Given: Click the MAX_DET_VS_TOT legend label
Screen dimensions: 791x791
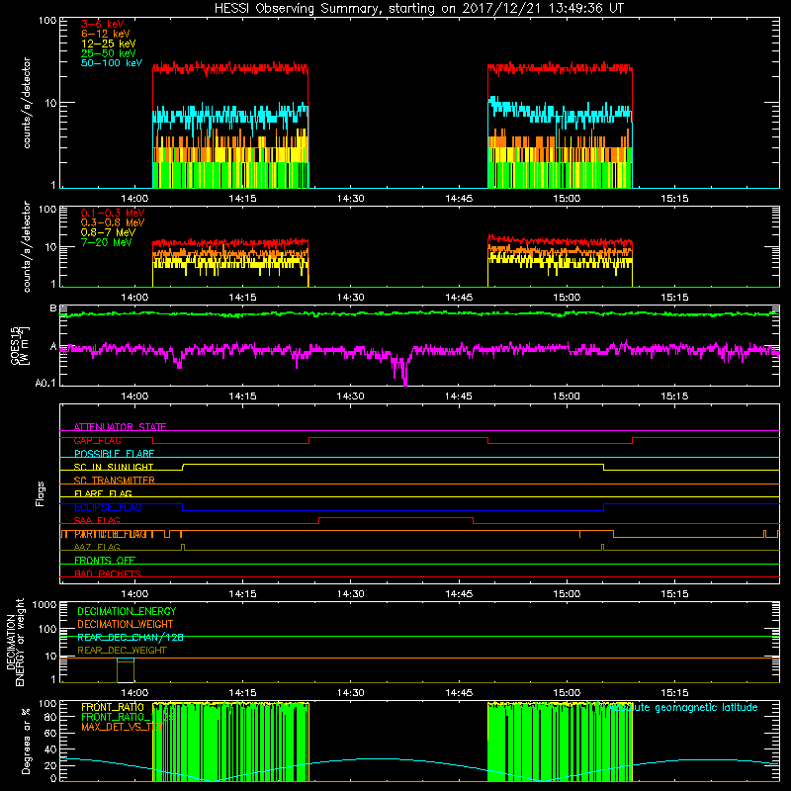Looking at the screenshot, I should pyautogui.click(x=122, y=727).
